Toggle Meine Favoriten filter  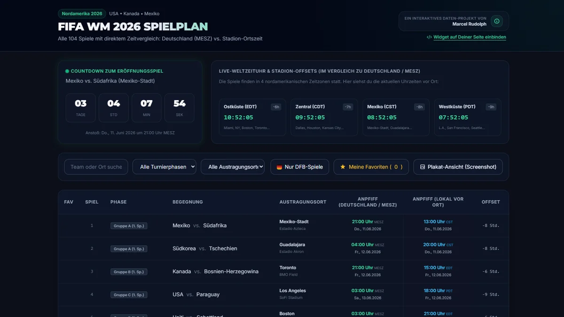pos(371,167)
